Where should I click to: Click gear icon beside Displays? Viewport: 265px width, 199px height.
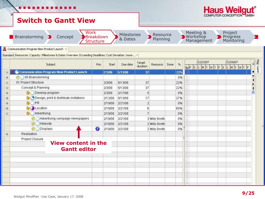[33, 129]
